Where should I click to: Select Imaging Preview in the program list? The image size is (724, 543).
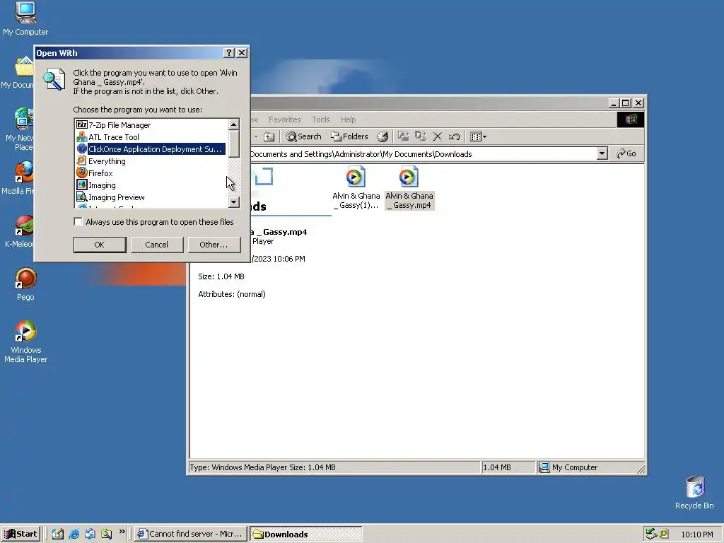click(151, 197)
